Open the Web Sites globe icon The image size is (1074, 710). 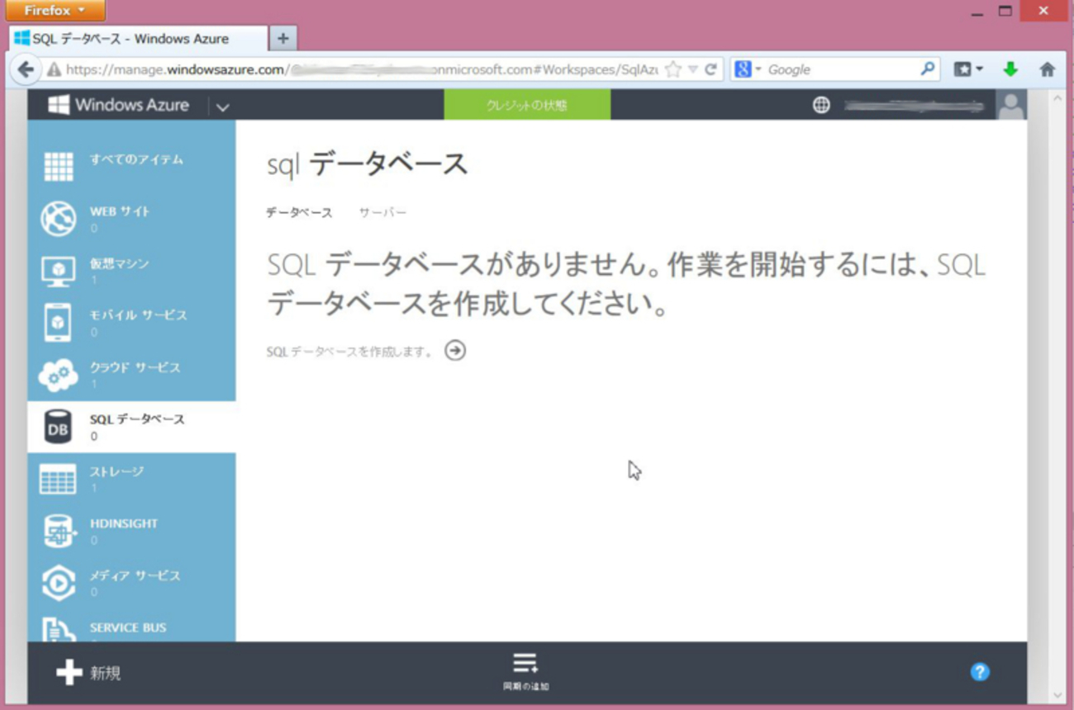[x=58, y=219]
